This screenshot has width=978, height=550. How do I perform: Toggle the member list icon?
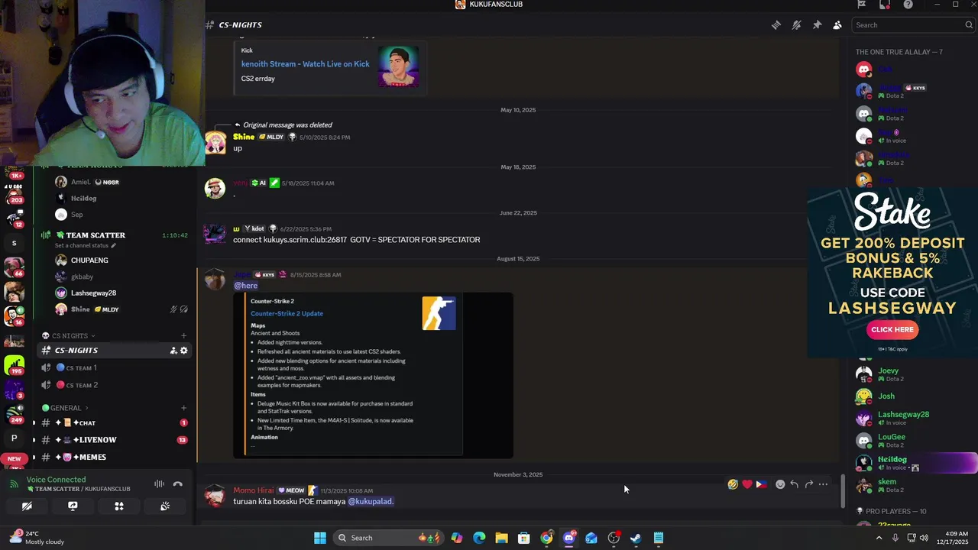point(837,25)
